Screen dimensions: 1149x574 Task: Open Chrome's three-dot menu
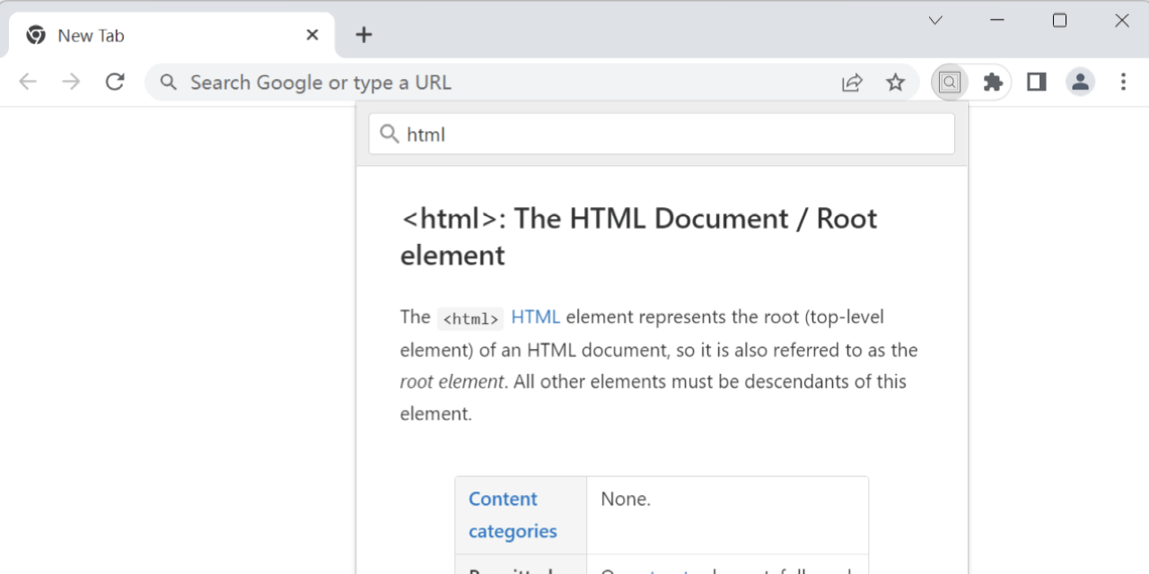[x=1123, y=83]
